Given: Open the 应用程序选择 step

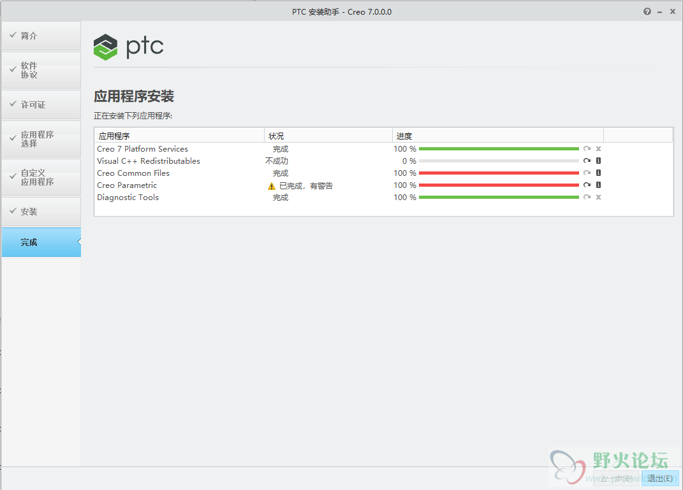Looking at the screenshot, I should 41,139.
